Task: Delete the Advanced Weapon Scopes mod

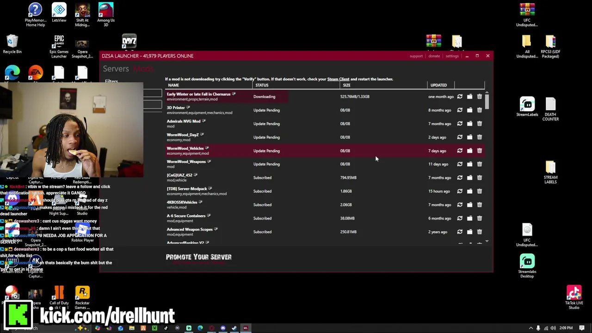Action: coord(480,232)
